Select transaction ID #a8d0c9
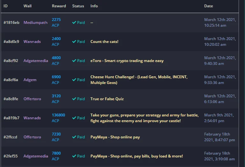This screenshot has height=167, width=245. [11, 42]
